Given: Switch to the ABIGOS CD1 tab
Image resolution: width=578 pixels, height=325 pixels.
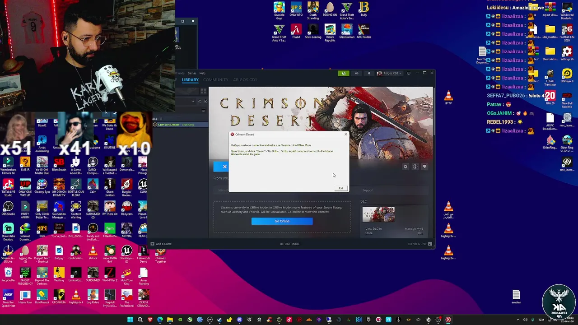Looking at the screenshot, I should [x=245, y=80].
